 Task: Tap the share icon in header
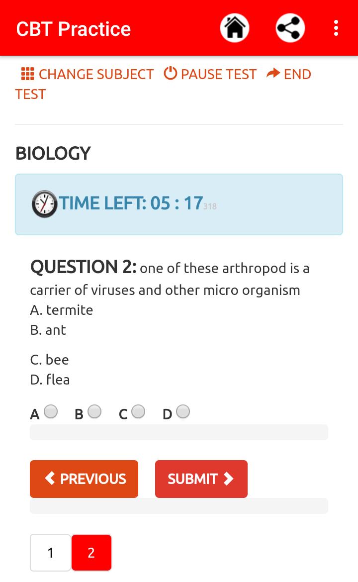coord(290,28)
